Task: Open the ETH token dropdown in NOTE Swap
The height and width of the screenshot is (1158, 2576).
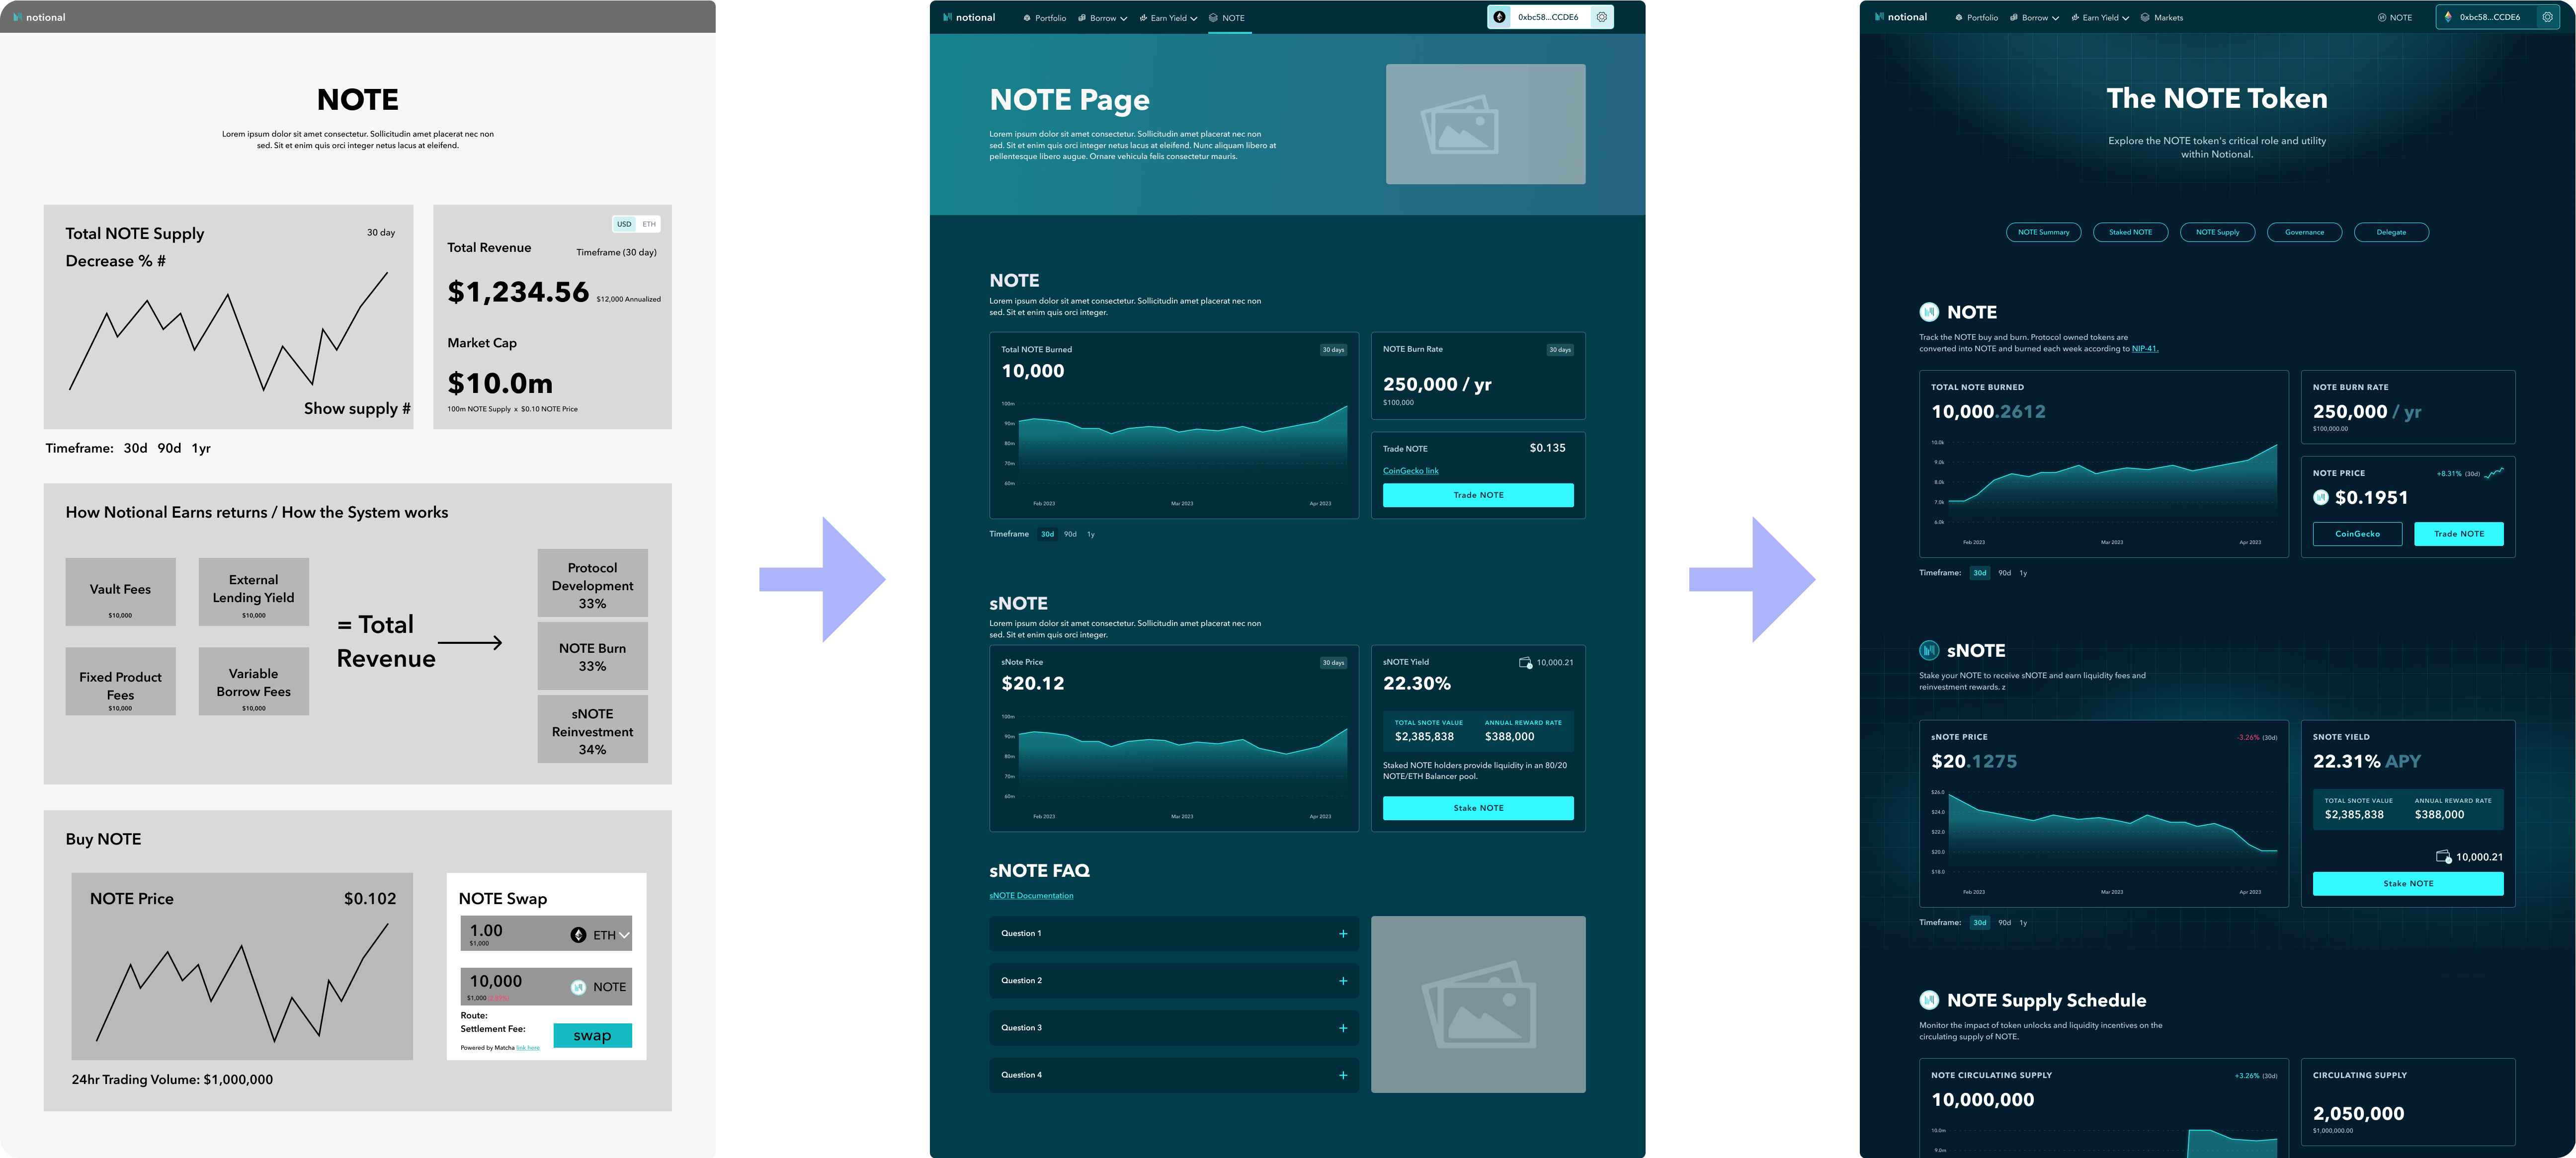Action: 624,935
